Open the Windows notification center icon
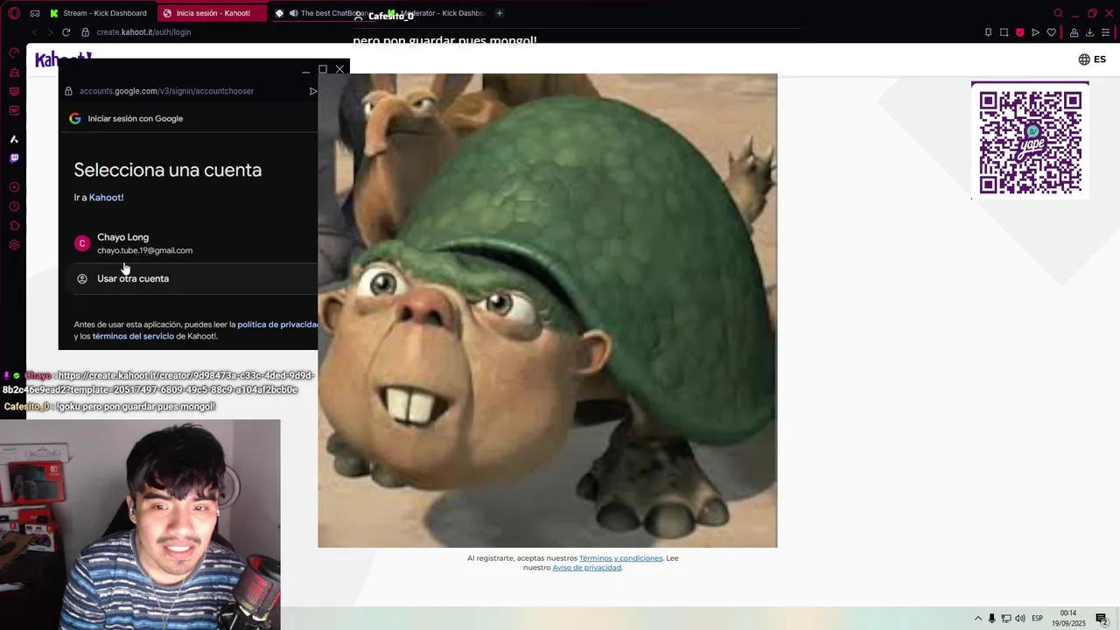Screen dimensions: 1120x630 coord(1102,619)
